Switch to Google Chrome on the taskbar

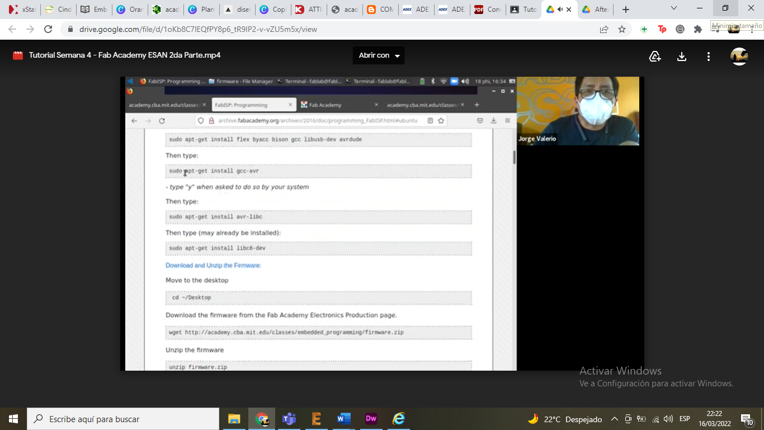click(262, 419)
